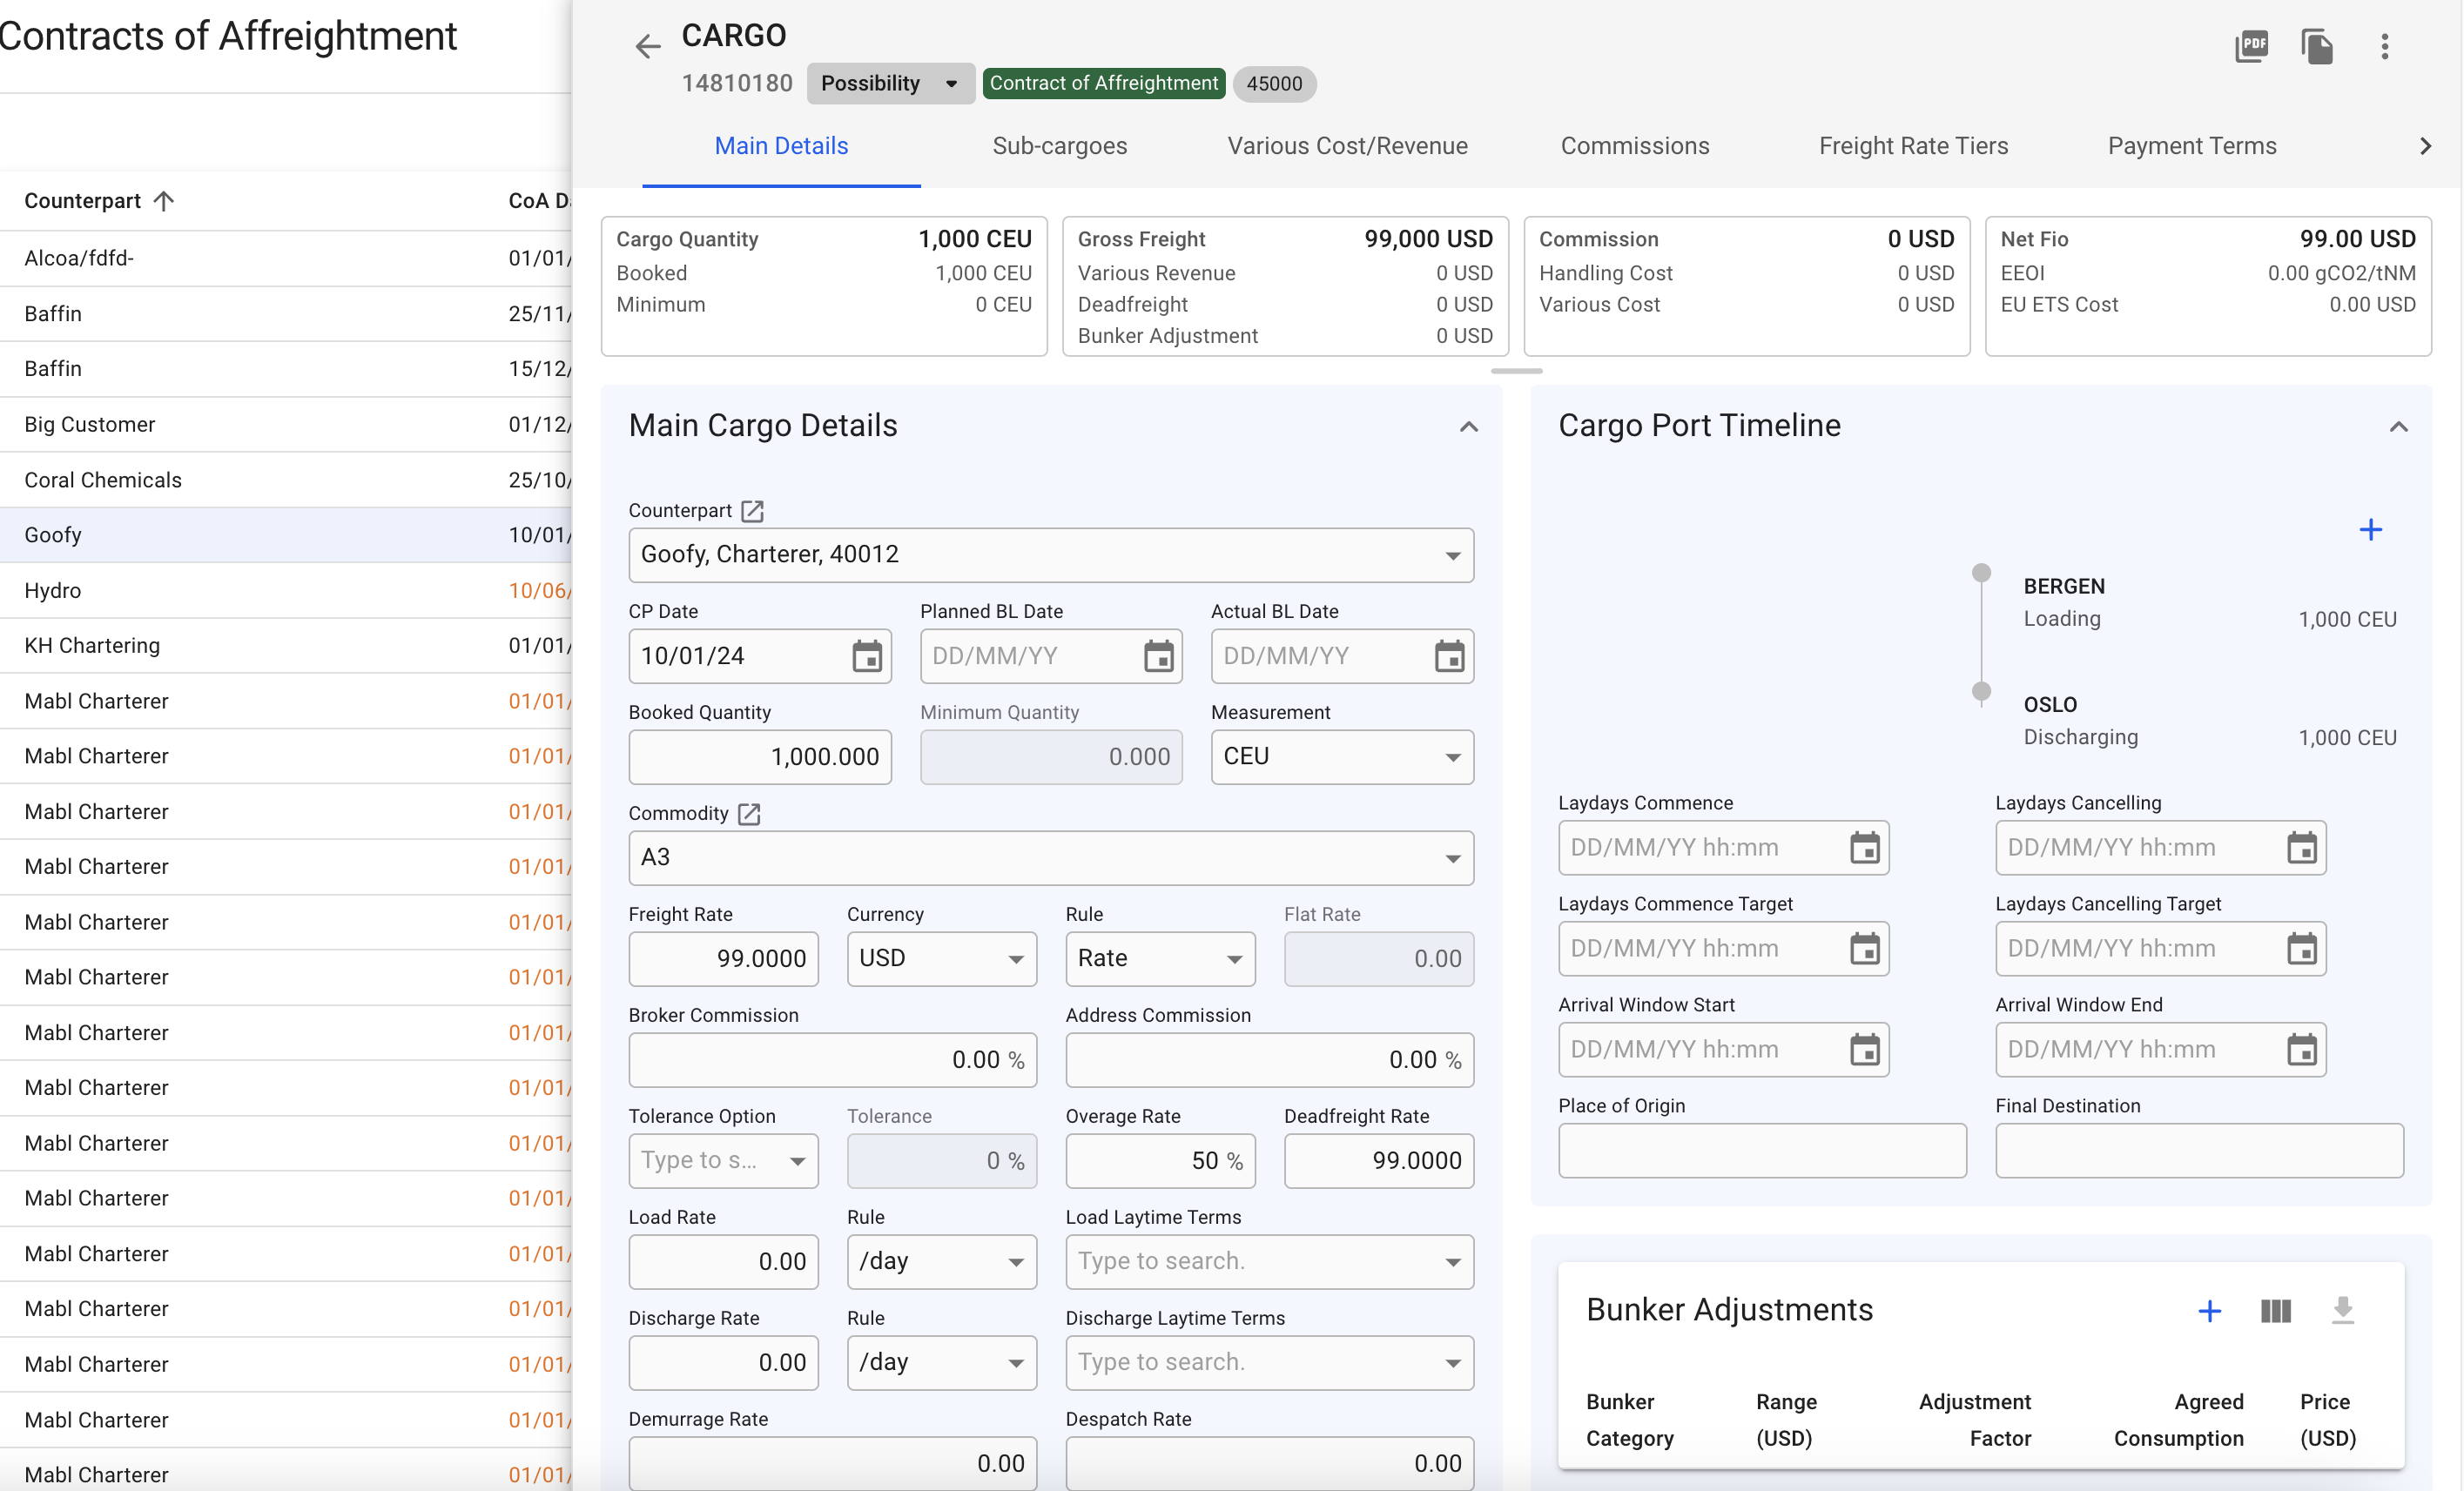
Task: Open the Currency USD dropdown
Action: point(1015,959)
